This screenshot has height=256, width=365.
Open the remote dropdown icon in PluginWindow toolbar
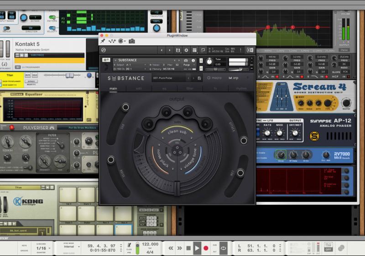coord(121,41)
